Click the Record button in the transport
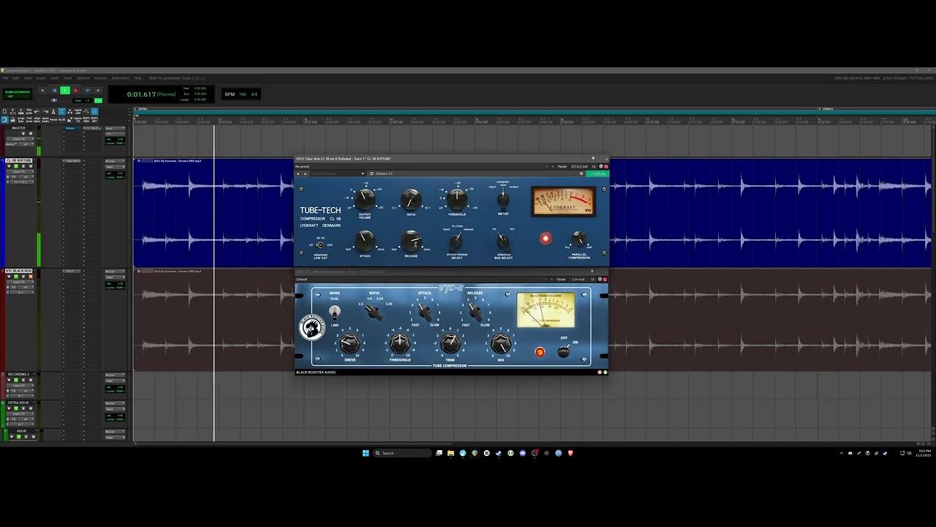 point(75,90)
